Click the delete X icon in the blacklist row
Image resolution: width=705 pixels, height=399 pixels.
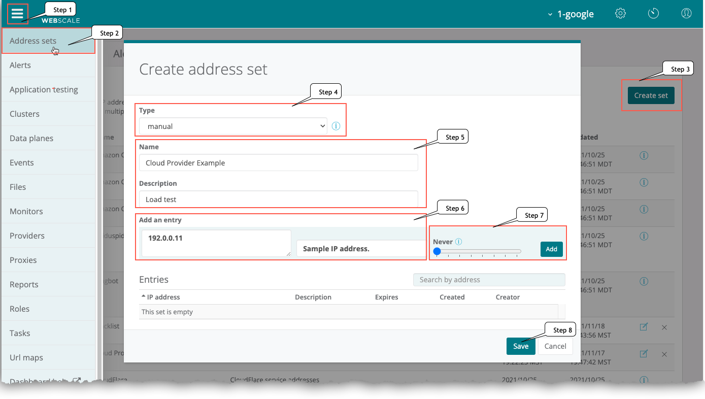click(x=664, y=327)
